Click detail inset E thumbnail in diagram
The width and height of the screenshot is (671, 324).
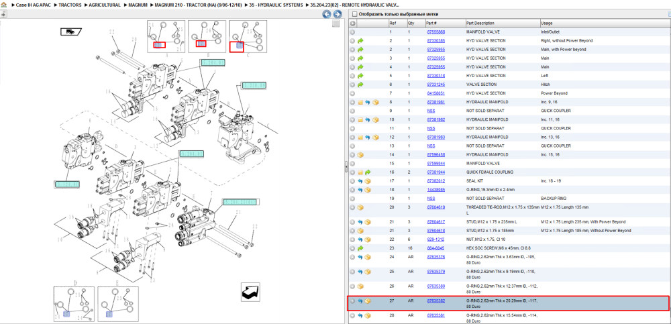(118, 304)
